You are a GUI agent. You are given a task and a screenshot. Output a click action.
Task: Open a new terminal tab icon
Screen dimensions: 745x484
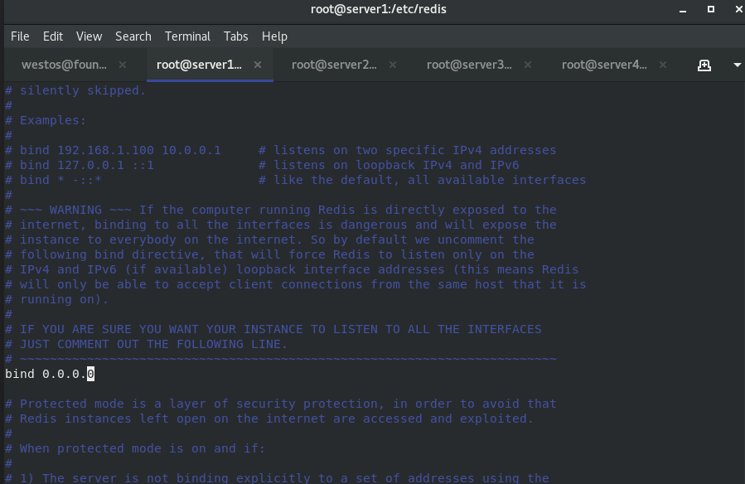[x=704, y=65]
